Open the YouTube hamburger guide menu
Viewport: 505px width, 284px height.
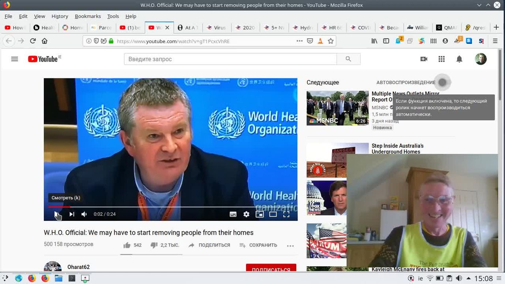(x=15, y=59)
